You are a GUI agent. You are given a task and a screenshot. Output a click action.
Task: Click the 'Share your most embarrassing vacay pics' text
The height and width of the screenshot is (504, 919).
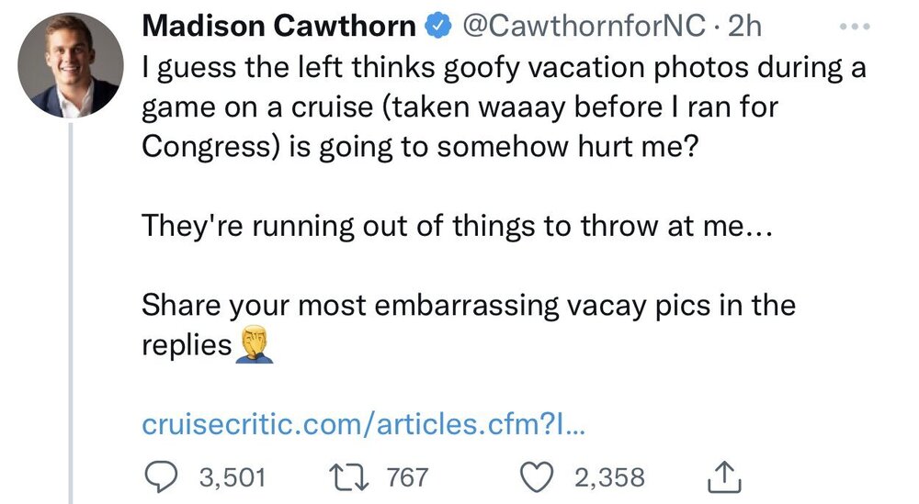coord(469,306)
